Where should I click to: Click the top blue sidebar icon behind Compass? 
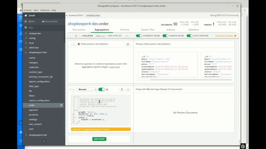click(21, 17)
